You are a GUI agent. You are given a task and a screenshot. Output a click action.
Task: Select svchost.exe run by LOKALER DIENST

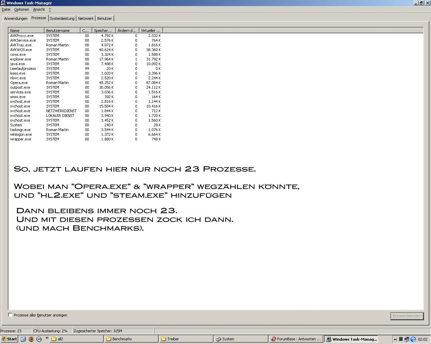point(86,116)
